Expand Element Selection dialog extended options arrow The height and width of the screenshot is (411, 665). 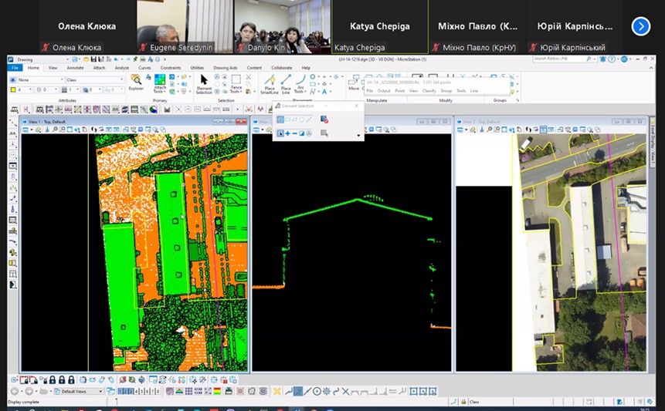(x=359, y=136)
